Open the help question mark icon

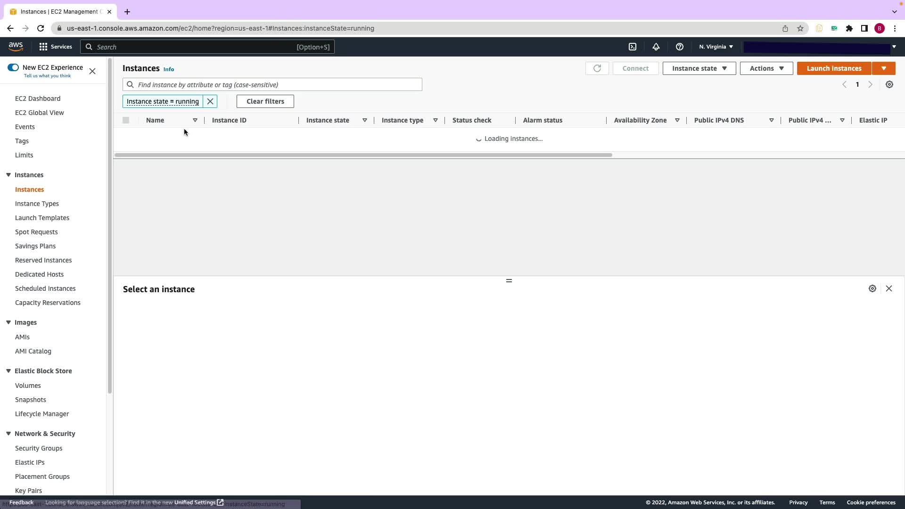[679, 47]
